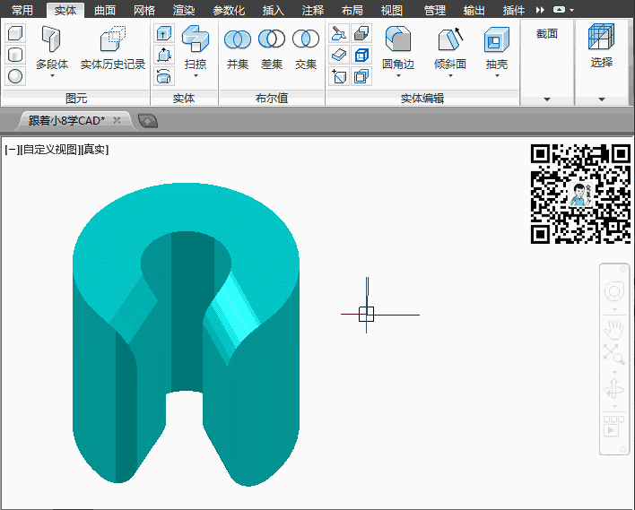Select the 跟着小8学CAD drawing tab

click(67, 120)
